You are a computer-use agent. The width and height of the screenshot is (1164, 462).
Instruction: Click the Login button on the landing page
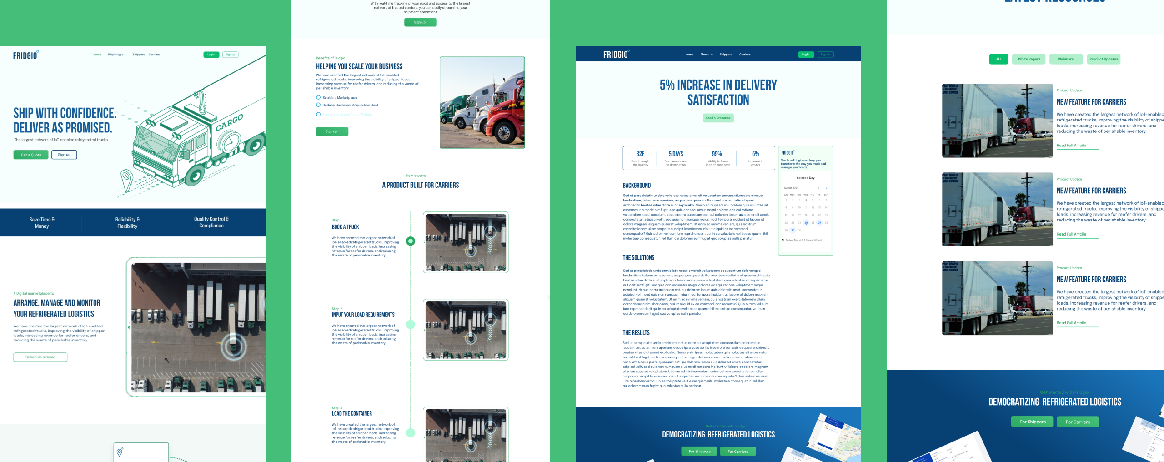tap(211, 55)
